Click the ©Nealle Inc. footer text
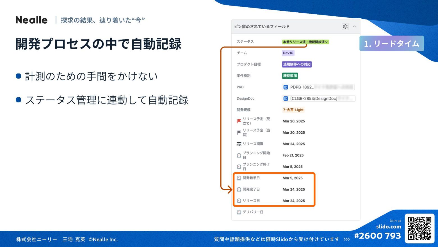 pos(103,239)
